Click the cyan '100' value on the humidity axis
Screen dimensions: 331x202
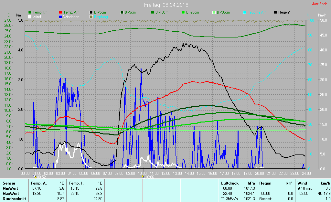pyautogui.click(x=311, y=20)
